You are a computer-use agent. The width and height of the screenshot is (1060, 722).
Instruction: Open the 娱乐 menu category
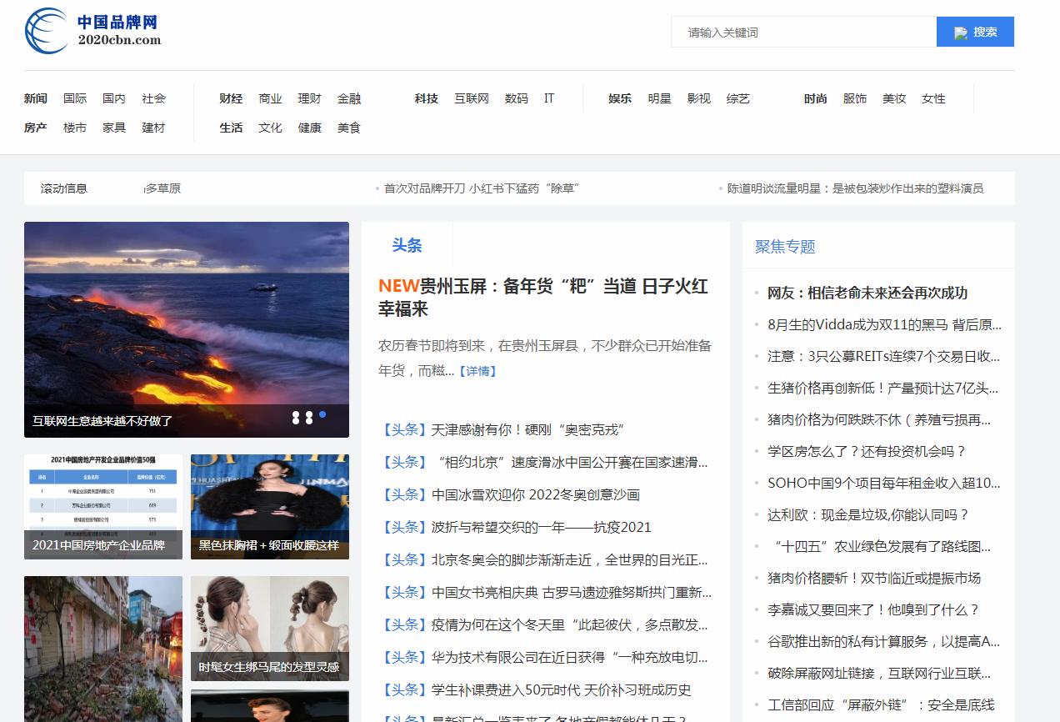click(620, 98)
